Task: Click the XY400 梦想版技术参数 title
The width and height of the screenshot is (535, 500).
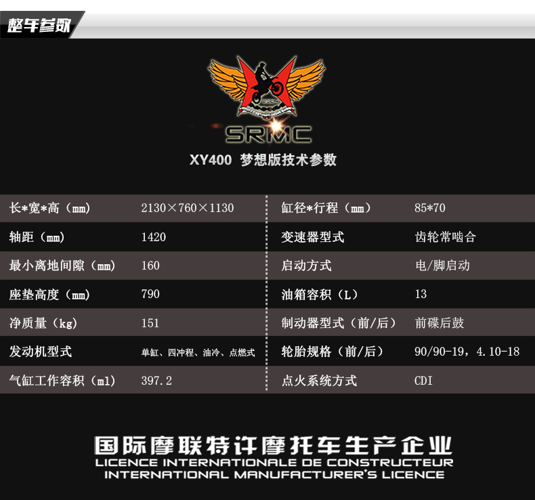Action: pyautogui.click(x=263, y=160)
